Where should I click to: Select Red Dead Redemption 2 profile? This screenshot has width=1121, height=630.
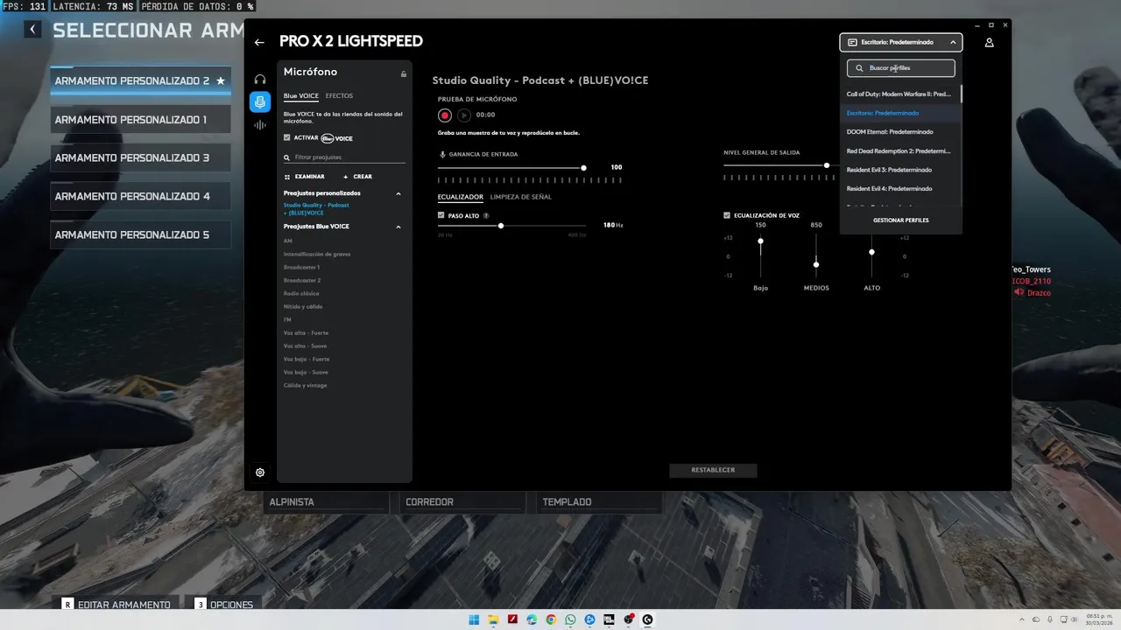[x=899, y=150]
